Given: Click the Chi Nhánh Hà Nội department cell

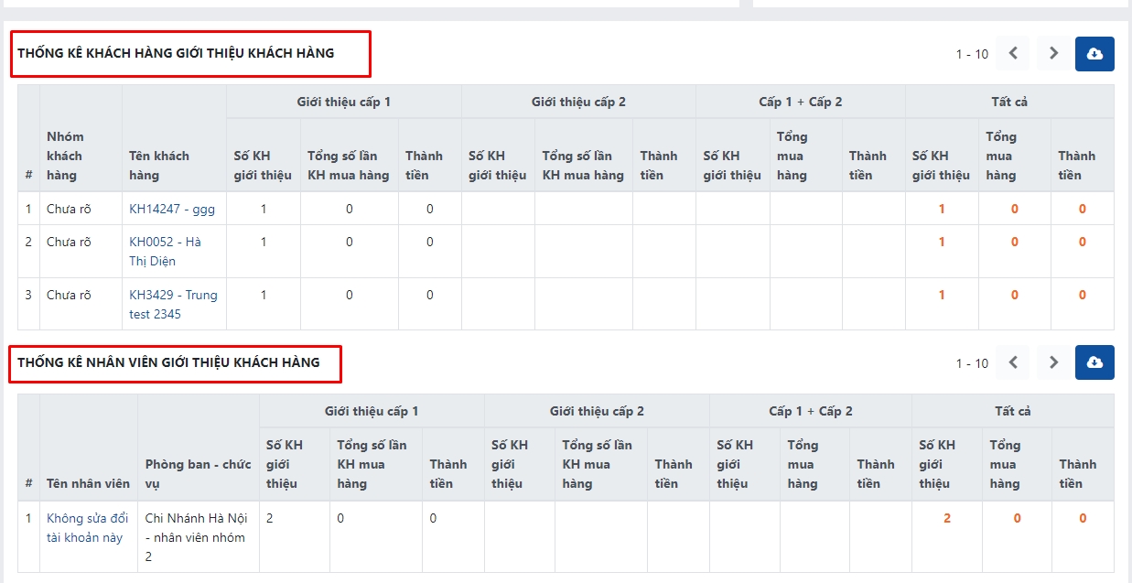Looking at the screenshot, I should [x=195, y=537].
